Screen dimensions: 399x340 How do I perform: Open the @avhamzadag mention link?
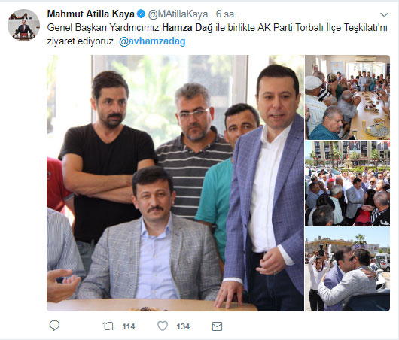point(152,41)
